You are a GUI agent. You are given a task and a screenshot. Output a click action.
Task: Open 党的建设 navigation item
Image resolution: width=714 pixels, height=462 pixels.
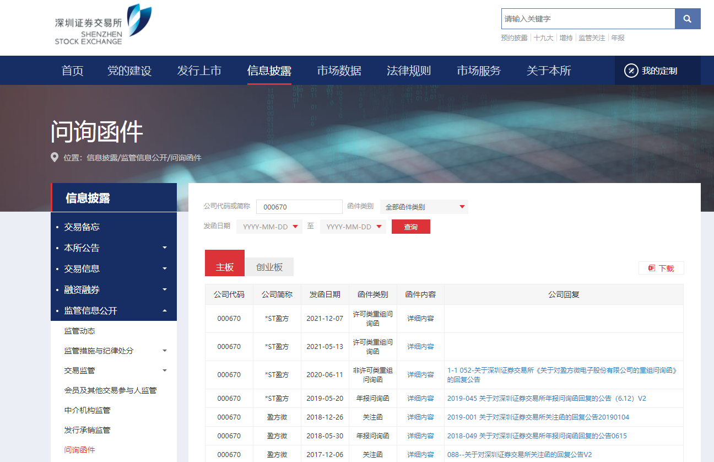pyautogui.click(x=129, y=71)
